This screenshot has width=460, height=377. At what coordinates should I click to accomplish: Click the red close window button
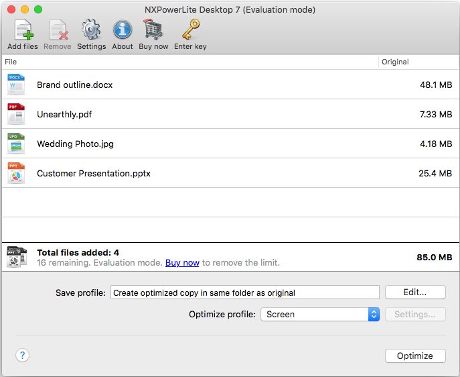[11, 9]
